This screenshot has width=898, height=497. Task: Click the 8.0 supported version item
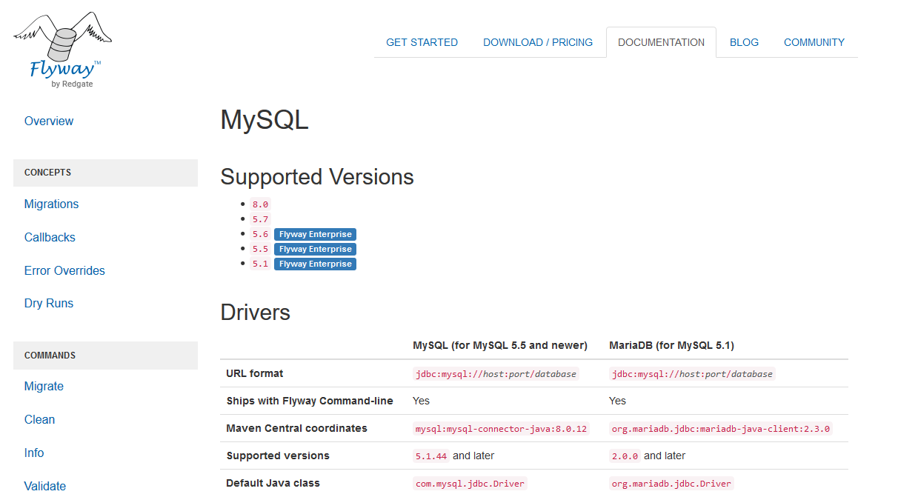[260, 204]
